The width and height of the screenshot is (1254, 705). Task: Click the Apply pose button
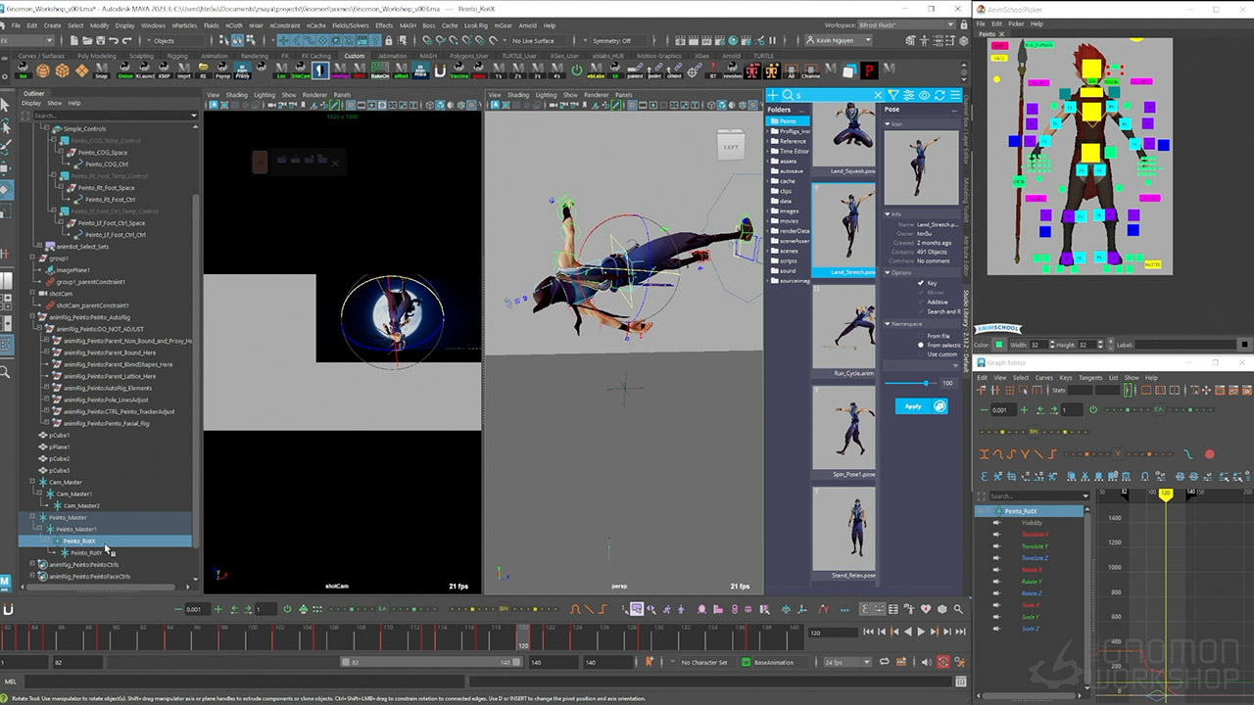[913, 406]
